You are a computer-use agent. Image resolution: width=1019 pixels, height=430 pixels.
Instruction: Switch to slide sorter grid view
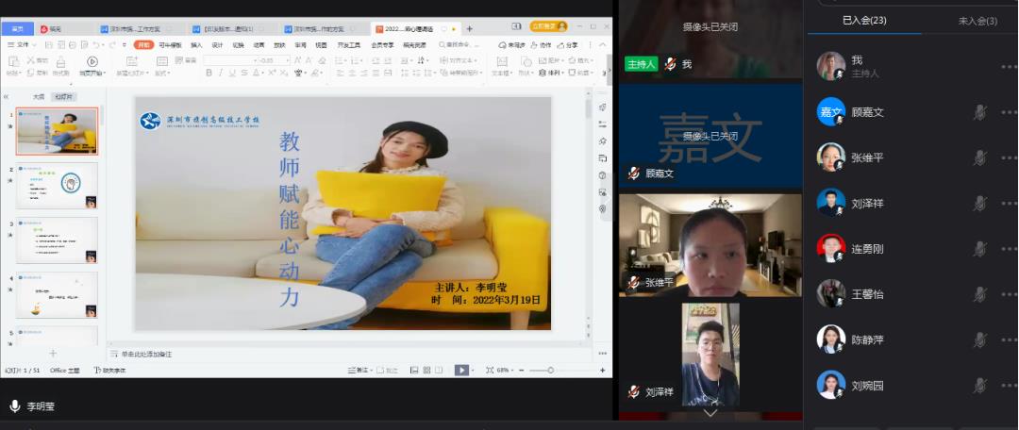tap(427, 371)
